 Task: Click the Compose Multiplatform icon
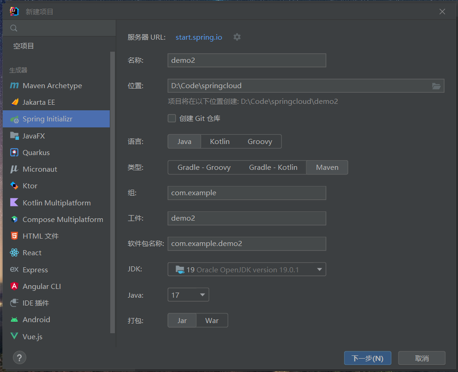pyautogui.click(x=14, y=219)
